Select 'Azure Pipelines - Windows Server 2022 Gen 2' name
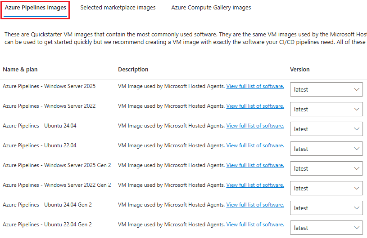Screen dimensions: 367x238 point(57,185)
